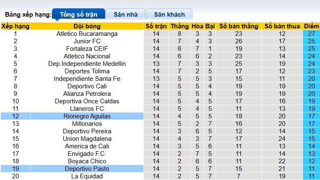The height and width of the screenshot is (180, 320).
Task: Click the Số bàn thắng column header
Action: pos(239,26)
